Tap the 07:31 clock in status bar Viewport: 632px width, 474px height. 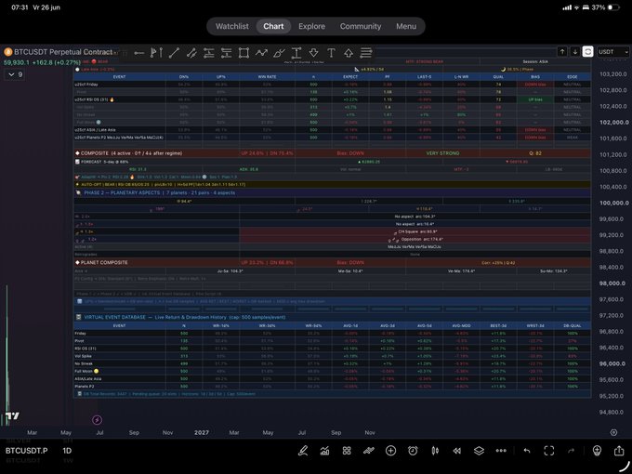20,7
